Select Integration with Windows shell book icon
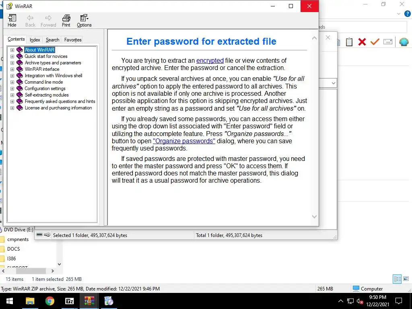 click(19, 75)
